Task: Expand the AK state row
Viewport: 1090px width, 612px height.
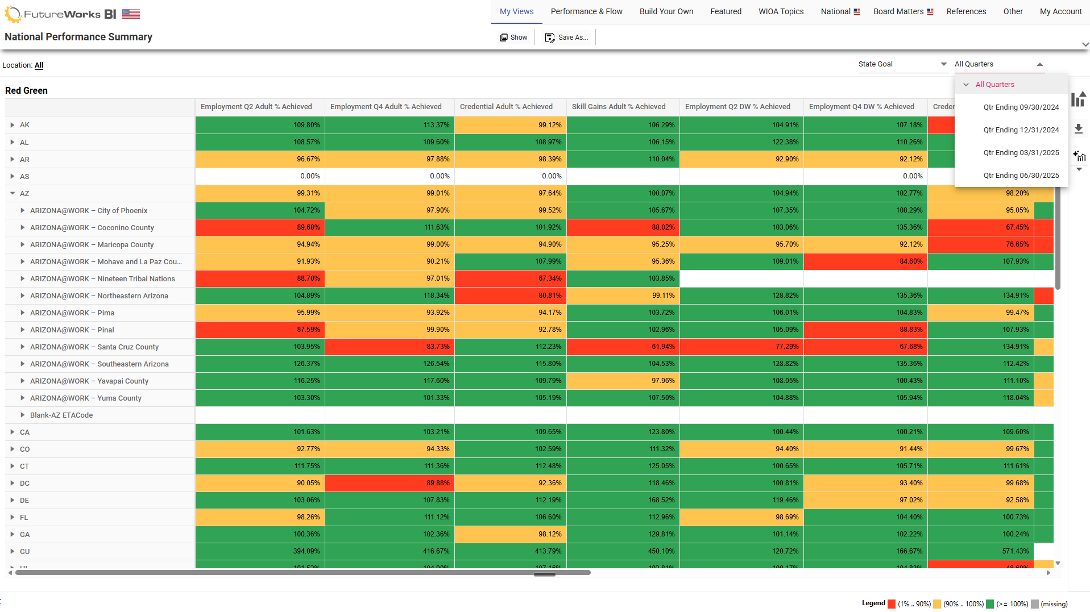Action: click(12, 125)
